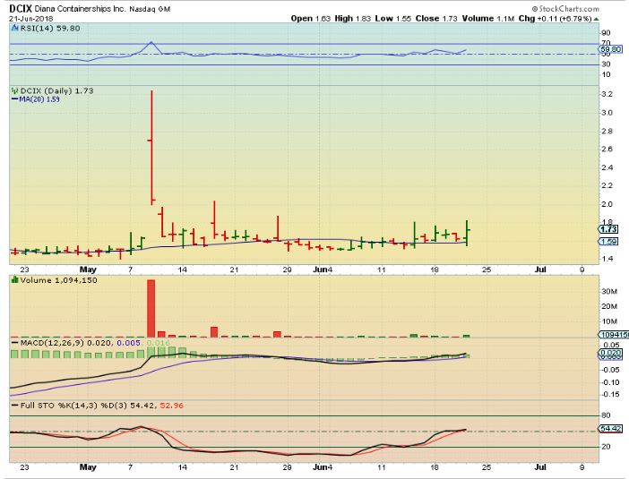
Task: Click the tall red volume bar in May
Action: click(151, 308)
